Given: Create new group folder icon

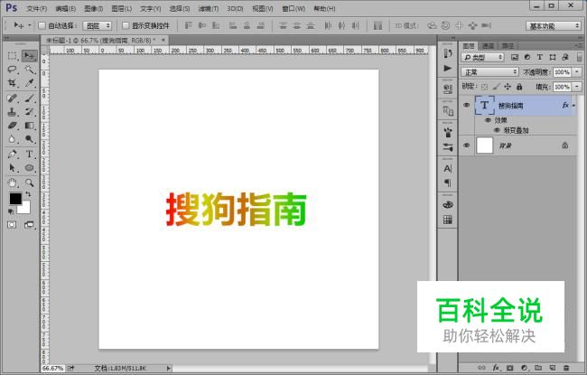Looking at the screenshot, I should 538,368.
